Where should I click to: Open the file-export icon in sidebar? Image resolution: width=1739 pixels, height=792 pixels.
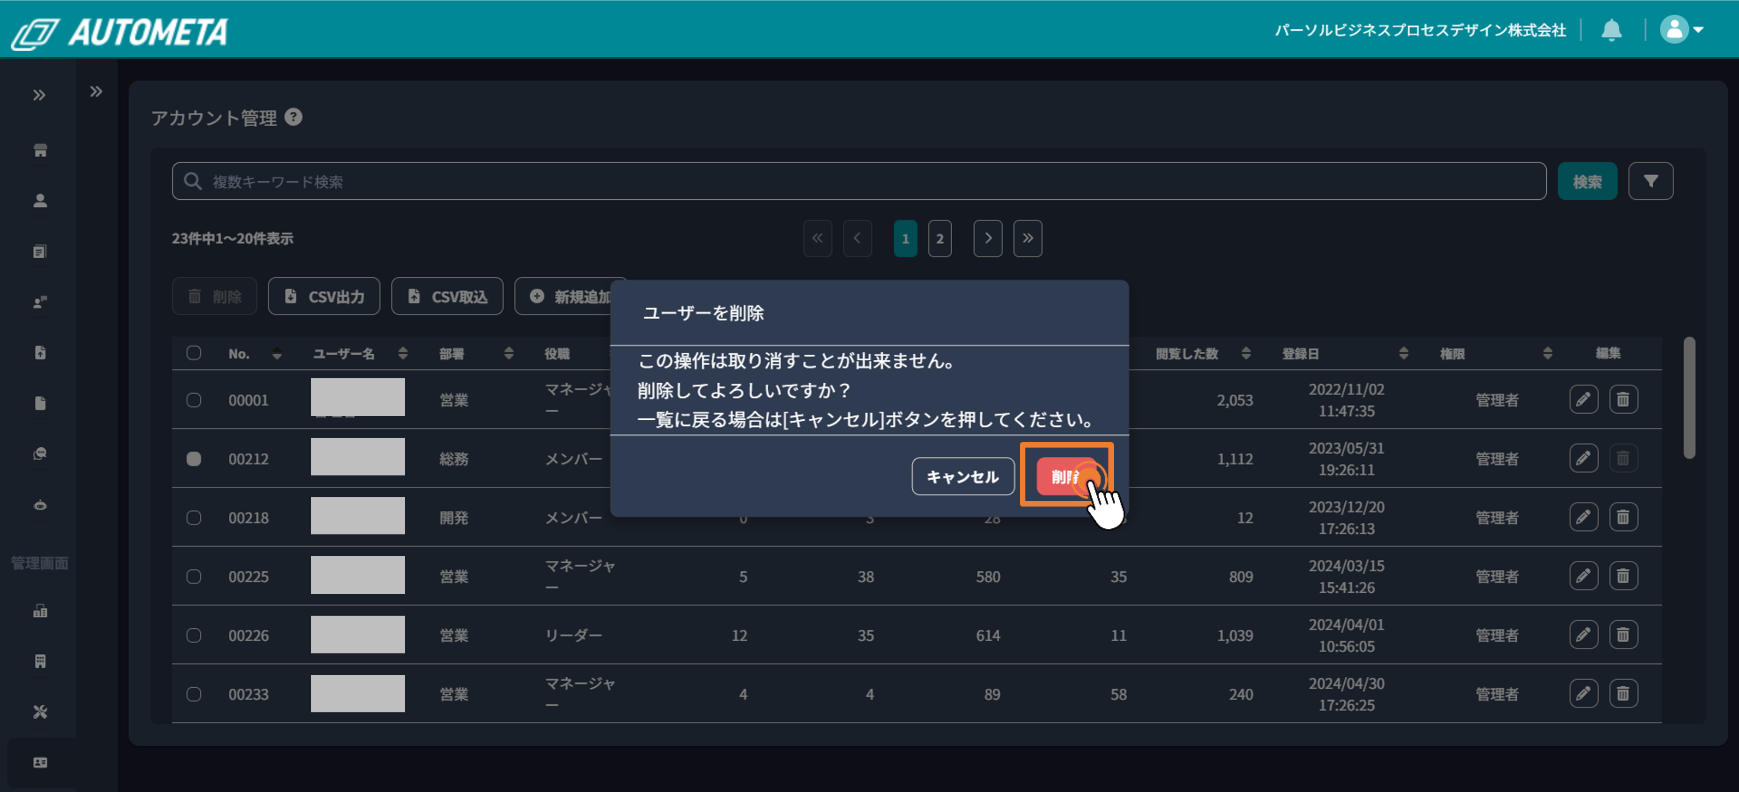click(40, 352)
